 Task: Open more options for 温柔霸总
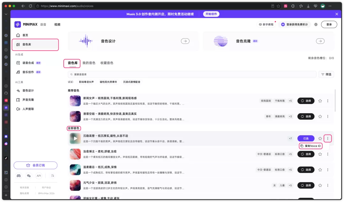click(x=327, y=170)
